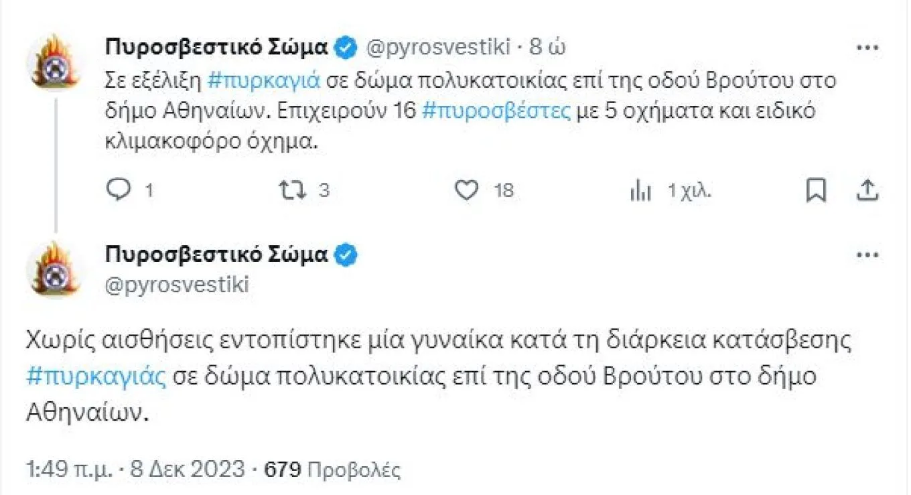Viewport: 911px width, 495px height.
Task: Open the second tweet's three-dot more menu
Action: tap(867, 255)
